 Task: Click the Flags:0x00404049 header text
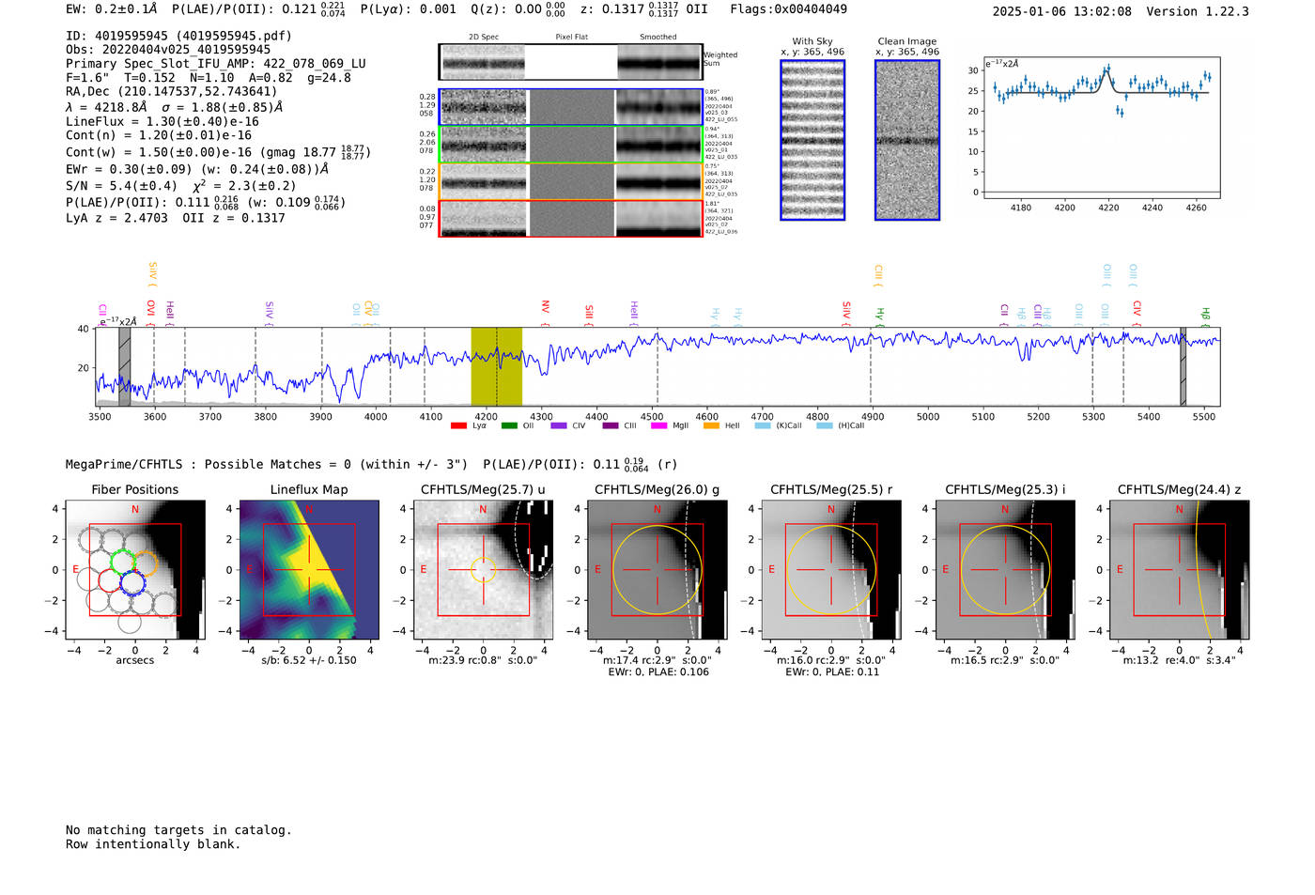[788, 9]
